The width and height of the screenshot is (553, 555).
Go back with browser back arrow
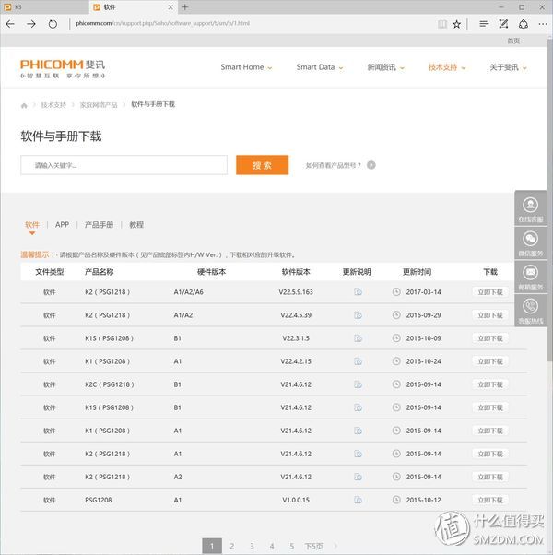point(10,24)
